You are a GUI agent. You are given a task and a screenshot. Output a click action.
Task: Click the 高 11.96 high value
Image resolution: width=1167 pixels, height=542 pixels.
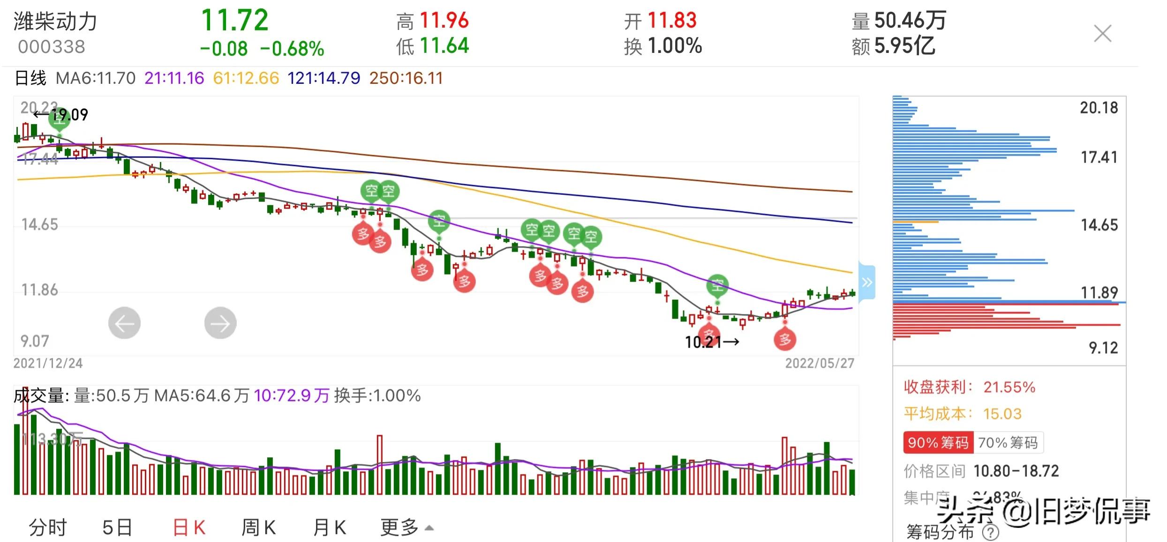click(x=432, y=21)
